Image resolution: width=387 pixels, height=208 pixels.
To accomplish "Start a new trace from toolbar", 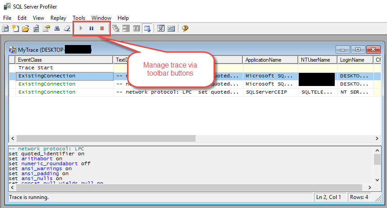I will point(5,29).
